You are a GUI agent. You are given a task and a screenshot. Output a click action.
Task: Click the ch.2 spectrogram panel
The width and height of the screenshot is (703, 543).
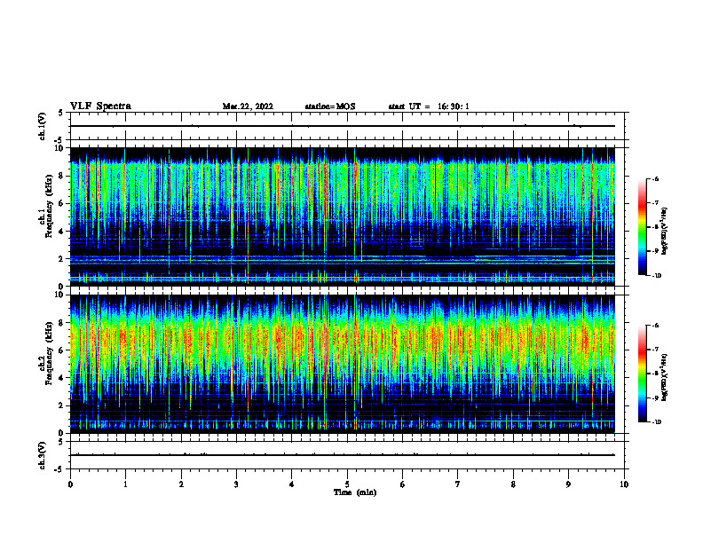point(342,364)
